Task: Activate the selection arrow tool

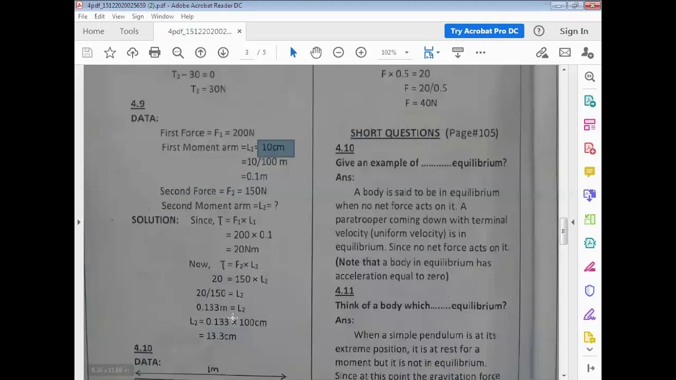Action: tap(293, 52)
